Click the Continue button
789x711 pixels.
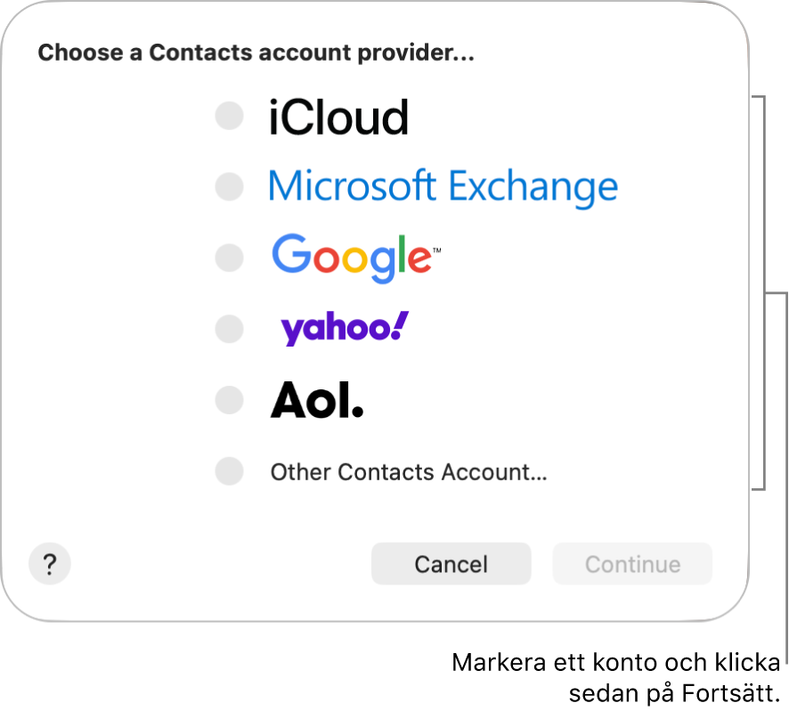click(632, 564)
